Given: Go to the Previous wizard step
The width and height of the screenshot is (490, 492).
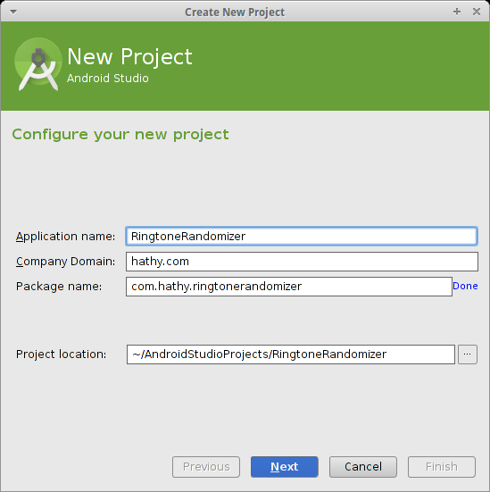Looking at the screenshot, I should [206, 467].
